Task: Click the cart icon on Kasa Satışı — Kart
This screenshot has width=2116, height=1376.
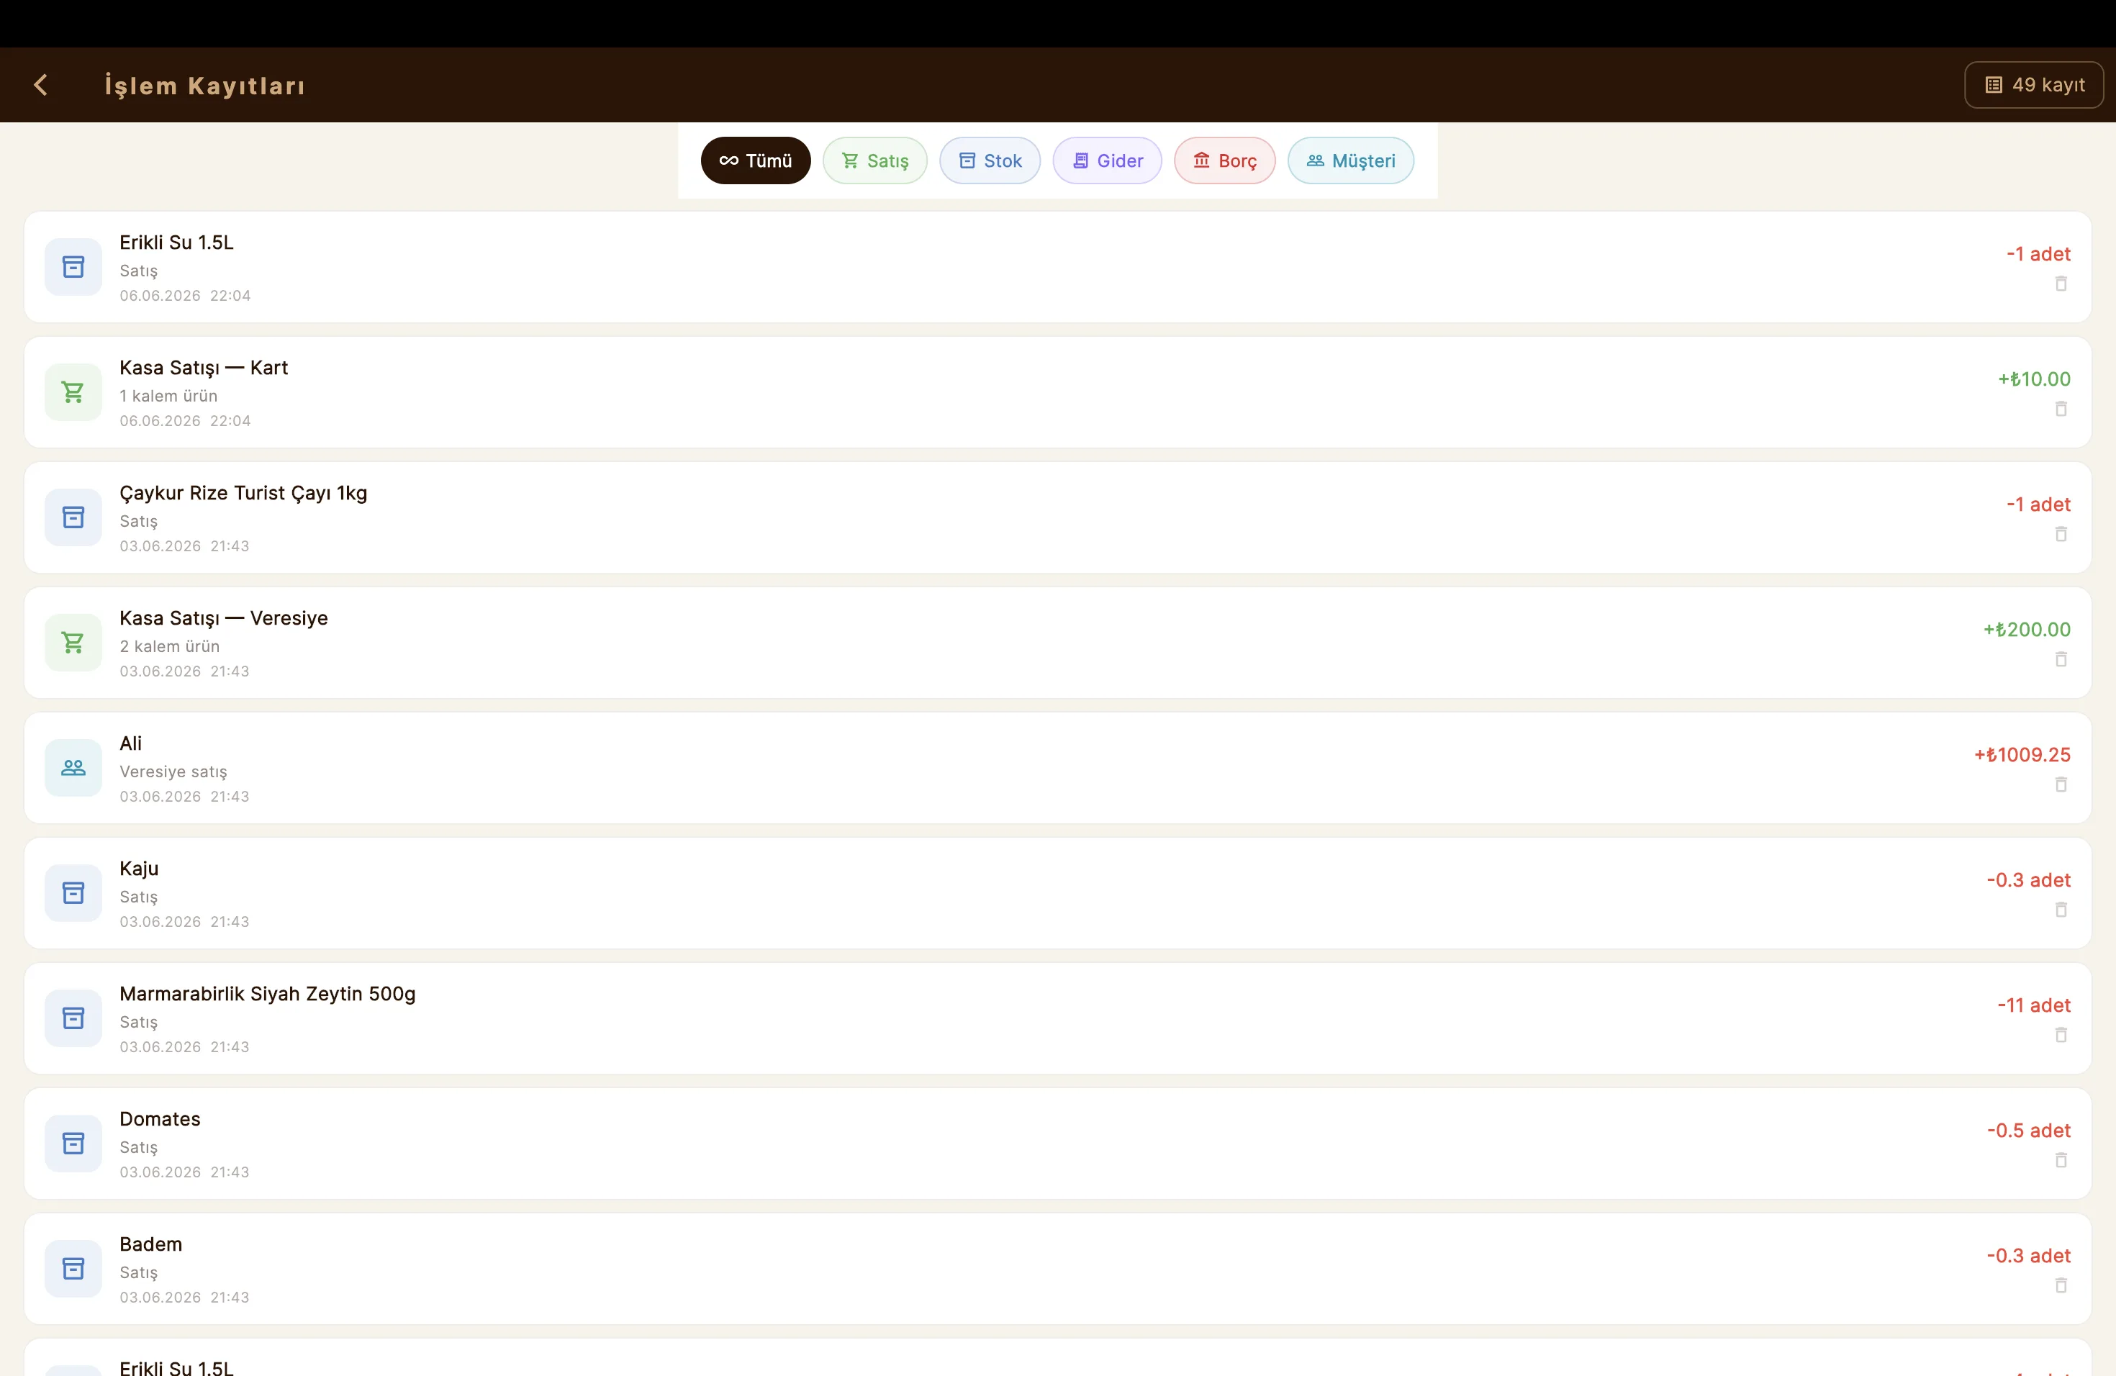Action: (73, 392)
